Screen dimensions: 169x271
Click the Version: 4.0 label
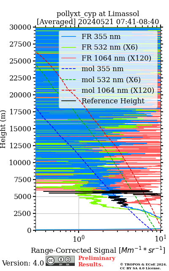click(x=23, y=263)
